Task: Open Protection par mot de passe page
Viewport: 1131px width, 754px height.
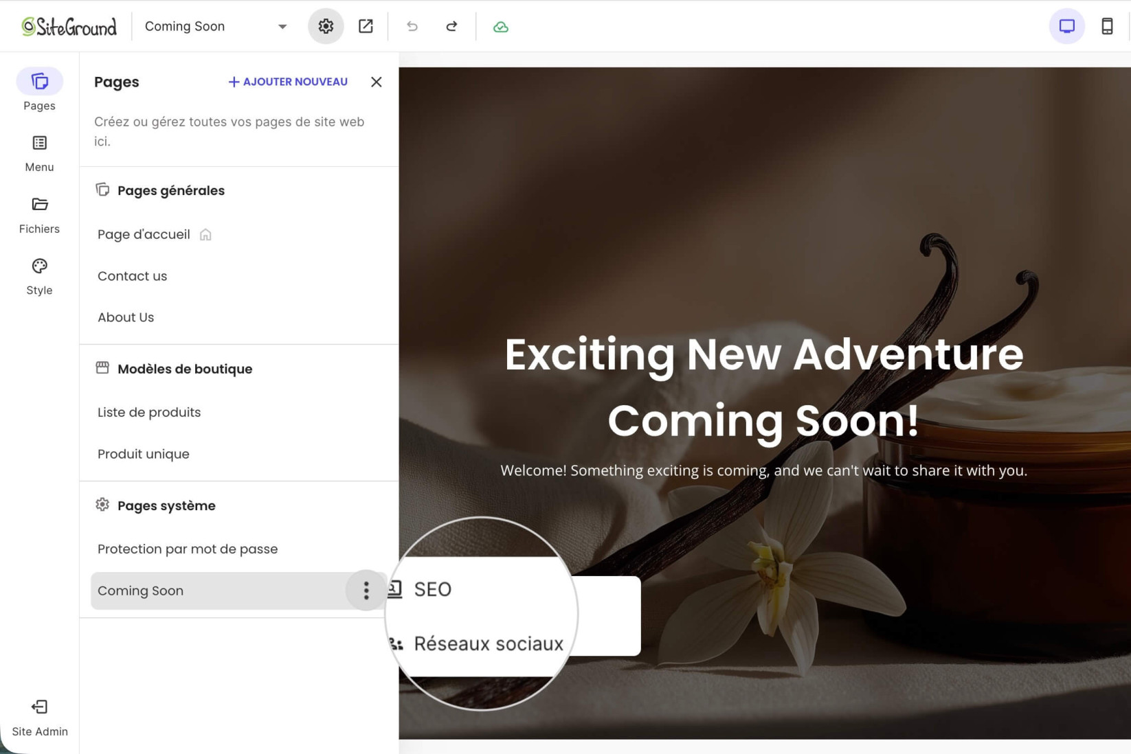Action: coord(188,549)
